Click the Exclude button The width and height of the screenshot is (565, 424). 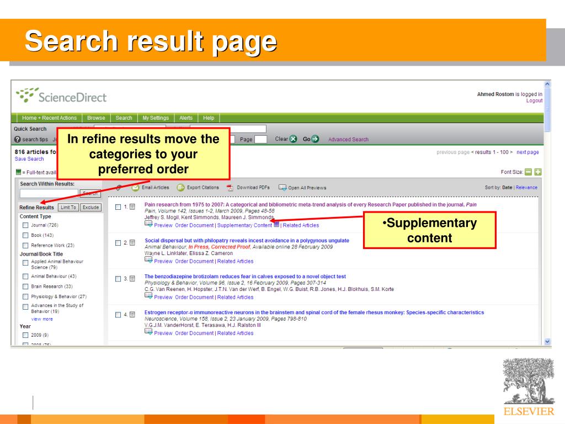pyautogui.click(x=90, y=208)
